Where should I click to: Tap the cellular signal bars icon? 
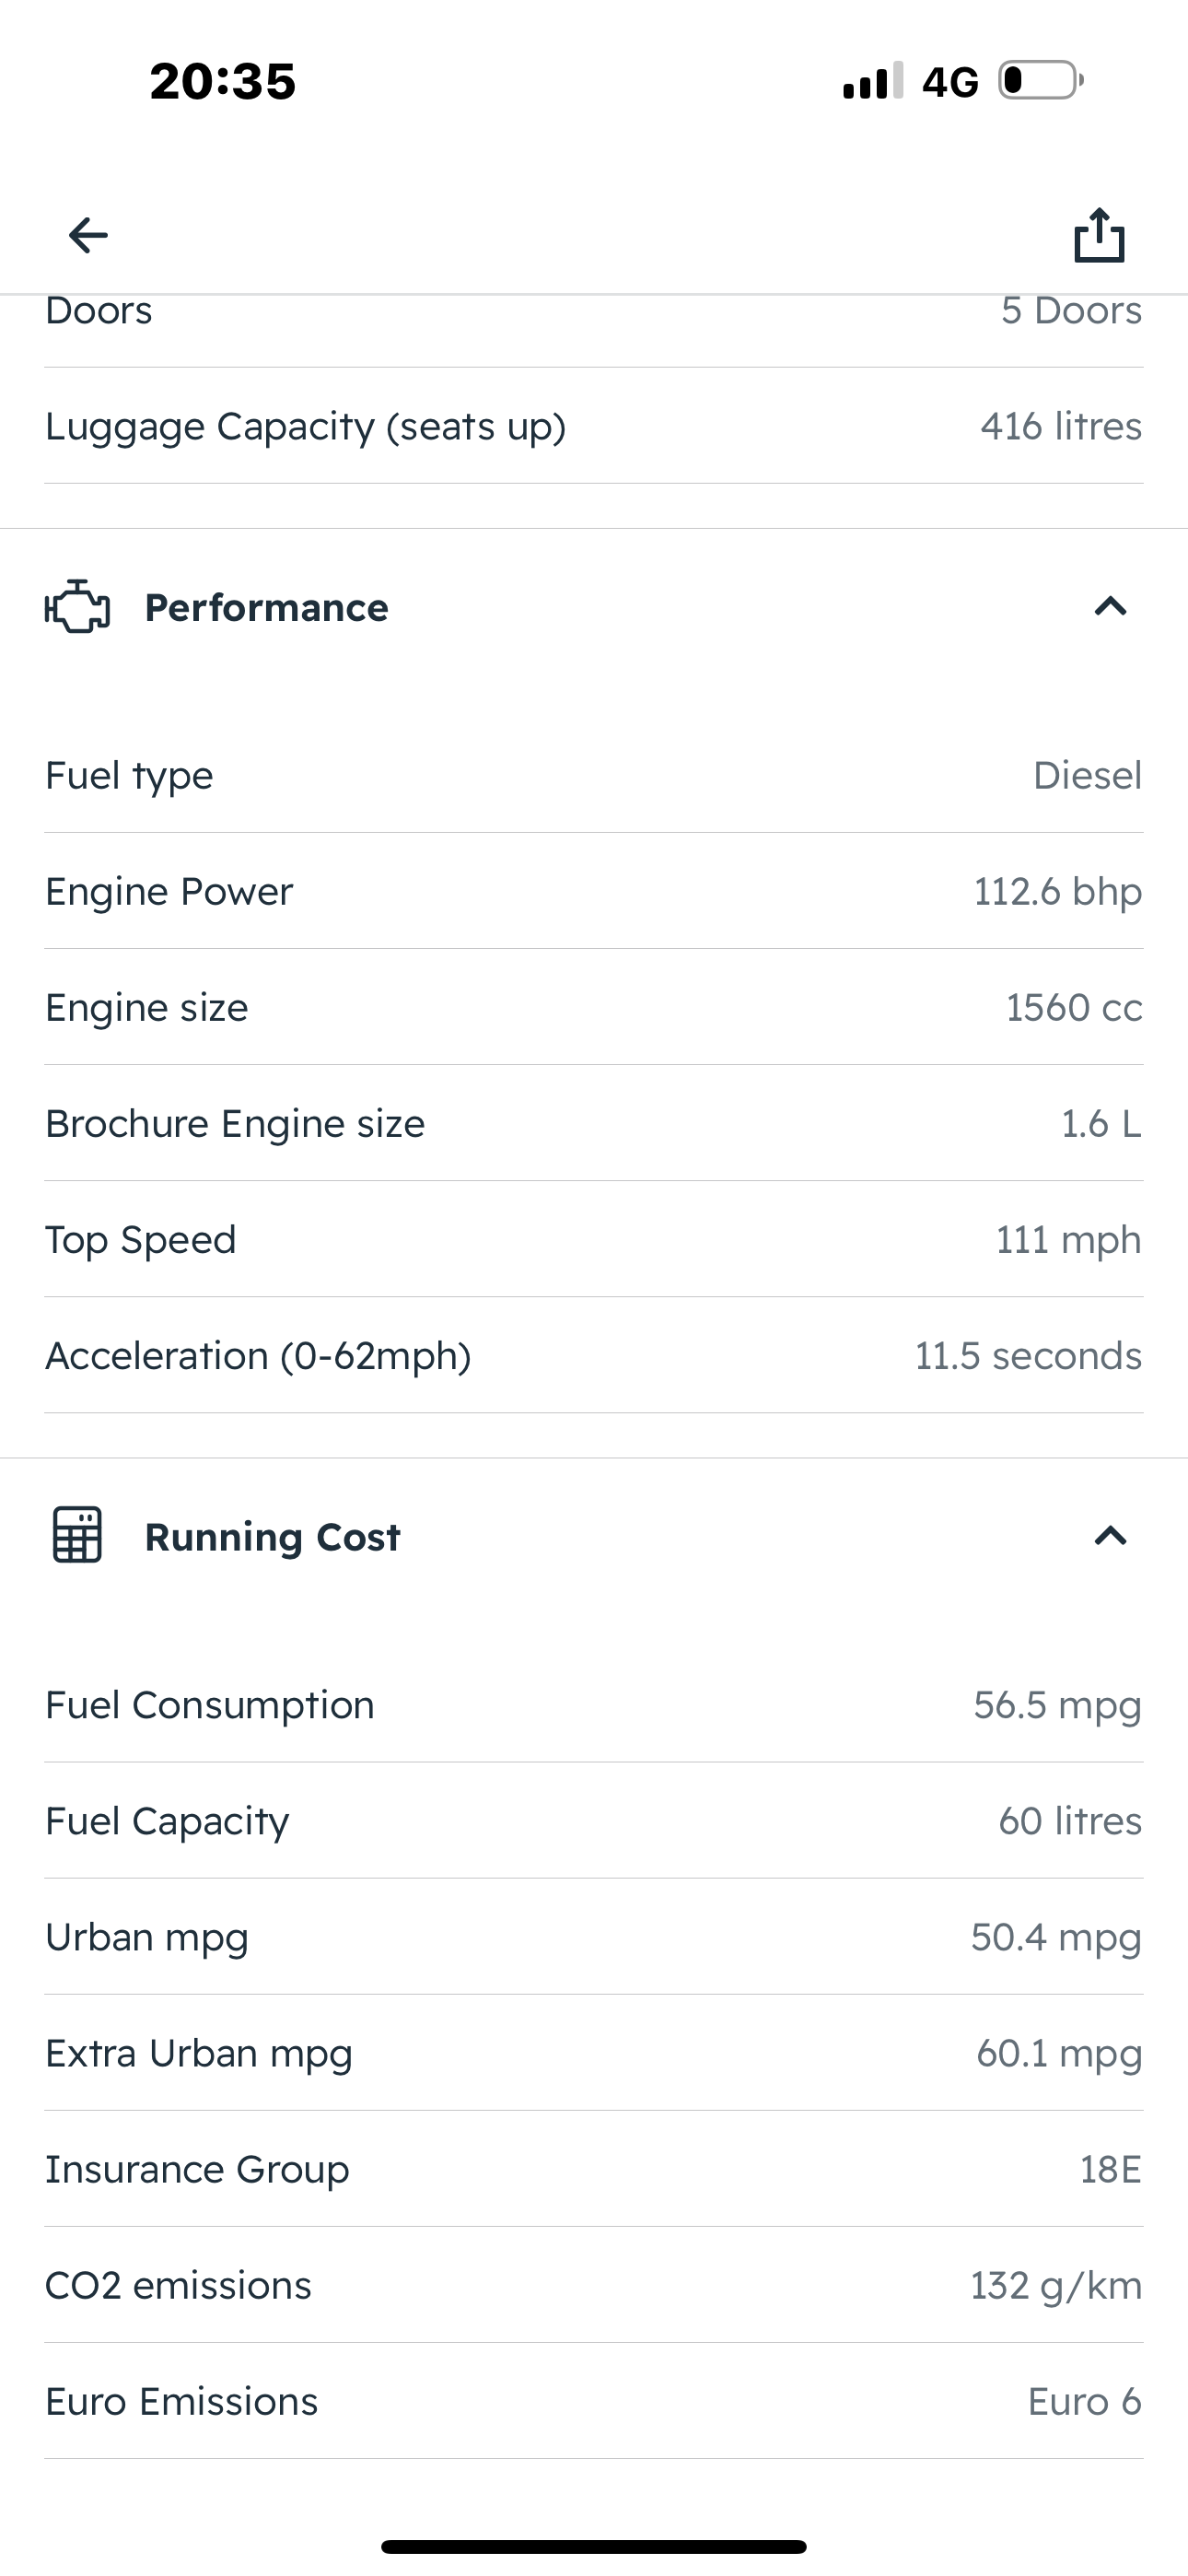pos(873,81)
